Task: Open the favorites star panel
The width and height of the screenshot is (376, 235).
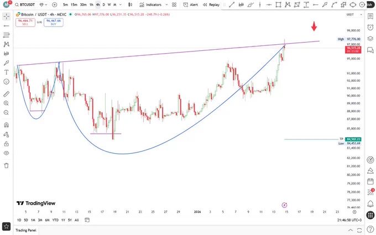Action: (x=7, y=226)
